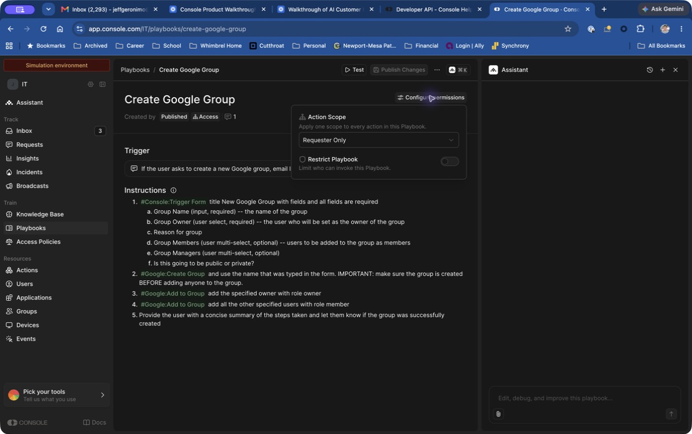692x434 pixels.
Task: Select Playbooks in the sidebar
Action: 55,228
